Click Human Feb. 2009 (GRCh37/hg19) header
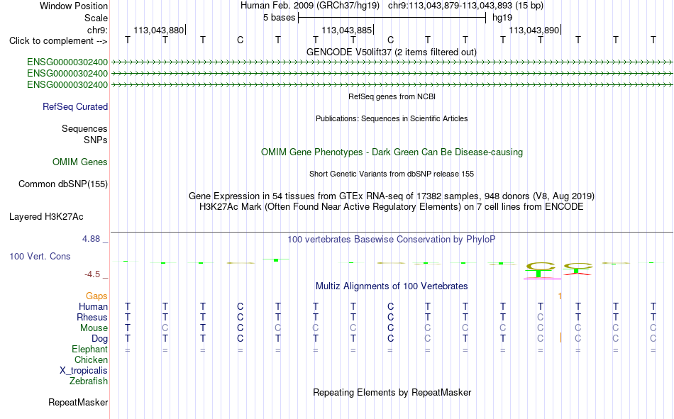This screenshot has height=419, width=674. coord(310,6)
